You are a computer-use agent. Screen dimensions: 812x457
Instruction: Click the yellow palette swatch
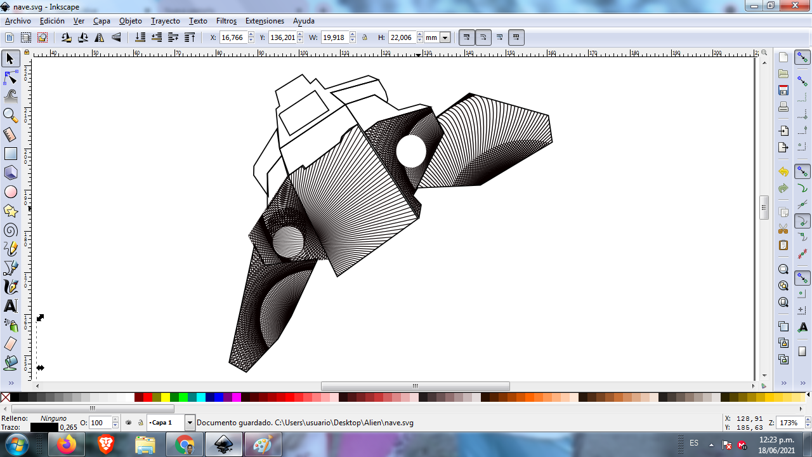(166, 397)
